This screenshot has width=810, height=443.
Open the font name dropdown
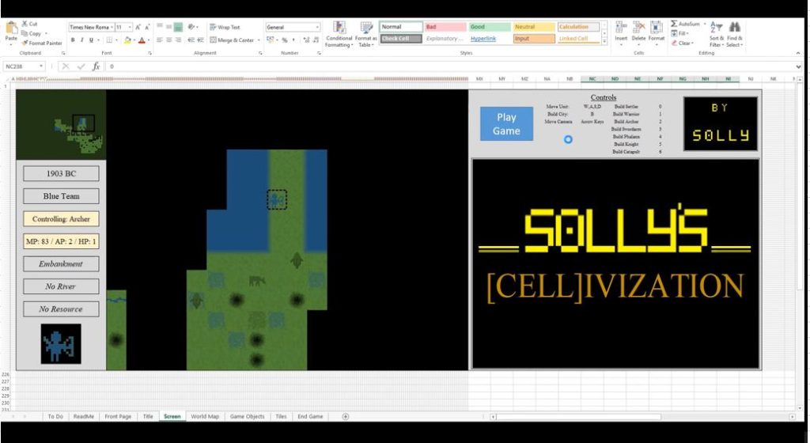(x=112, y=28)
